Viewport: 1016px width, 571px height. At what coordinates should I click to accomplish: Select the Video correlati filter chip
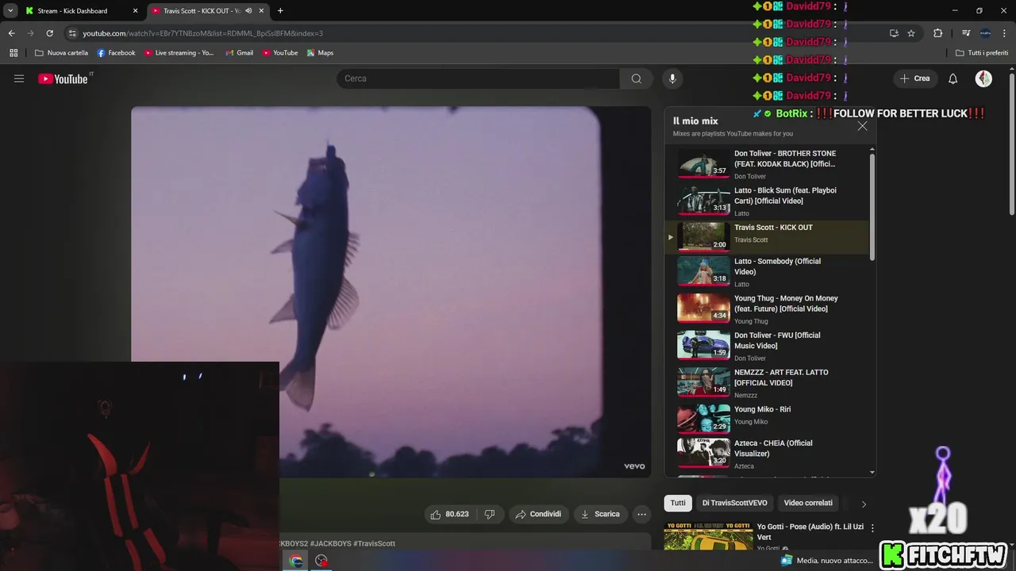[808, 503]
